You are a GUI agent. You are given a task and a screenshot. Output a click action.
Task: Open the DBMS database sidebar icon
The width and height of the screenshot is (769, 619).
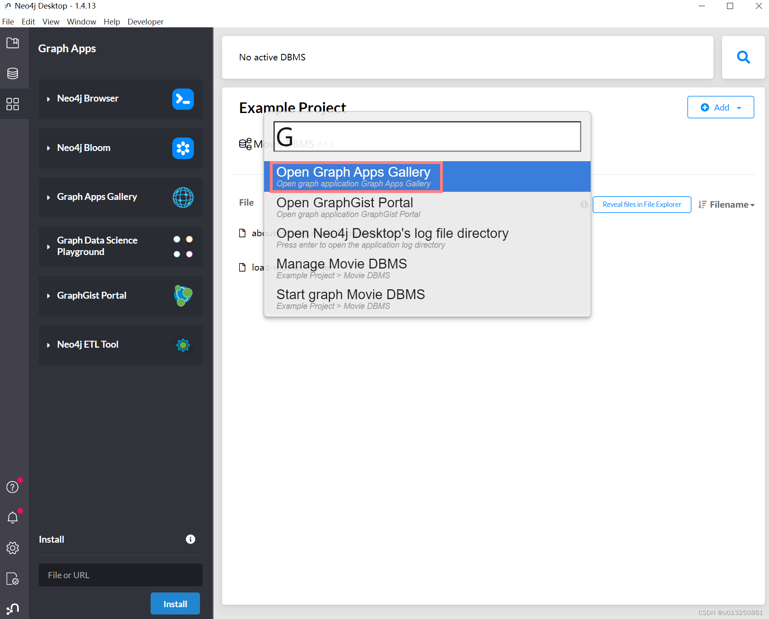tap(13, 73)
